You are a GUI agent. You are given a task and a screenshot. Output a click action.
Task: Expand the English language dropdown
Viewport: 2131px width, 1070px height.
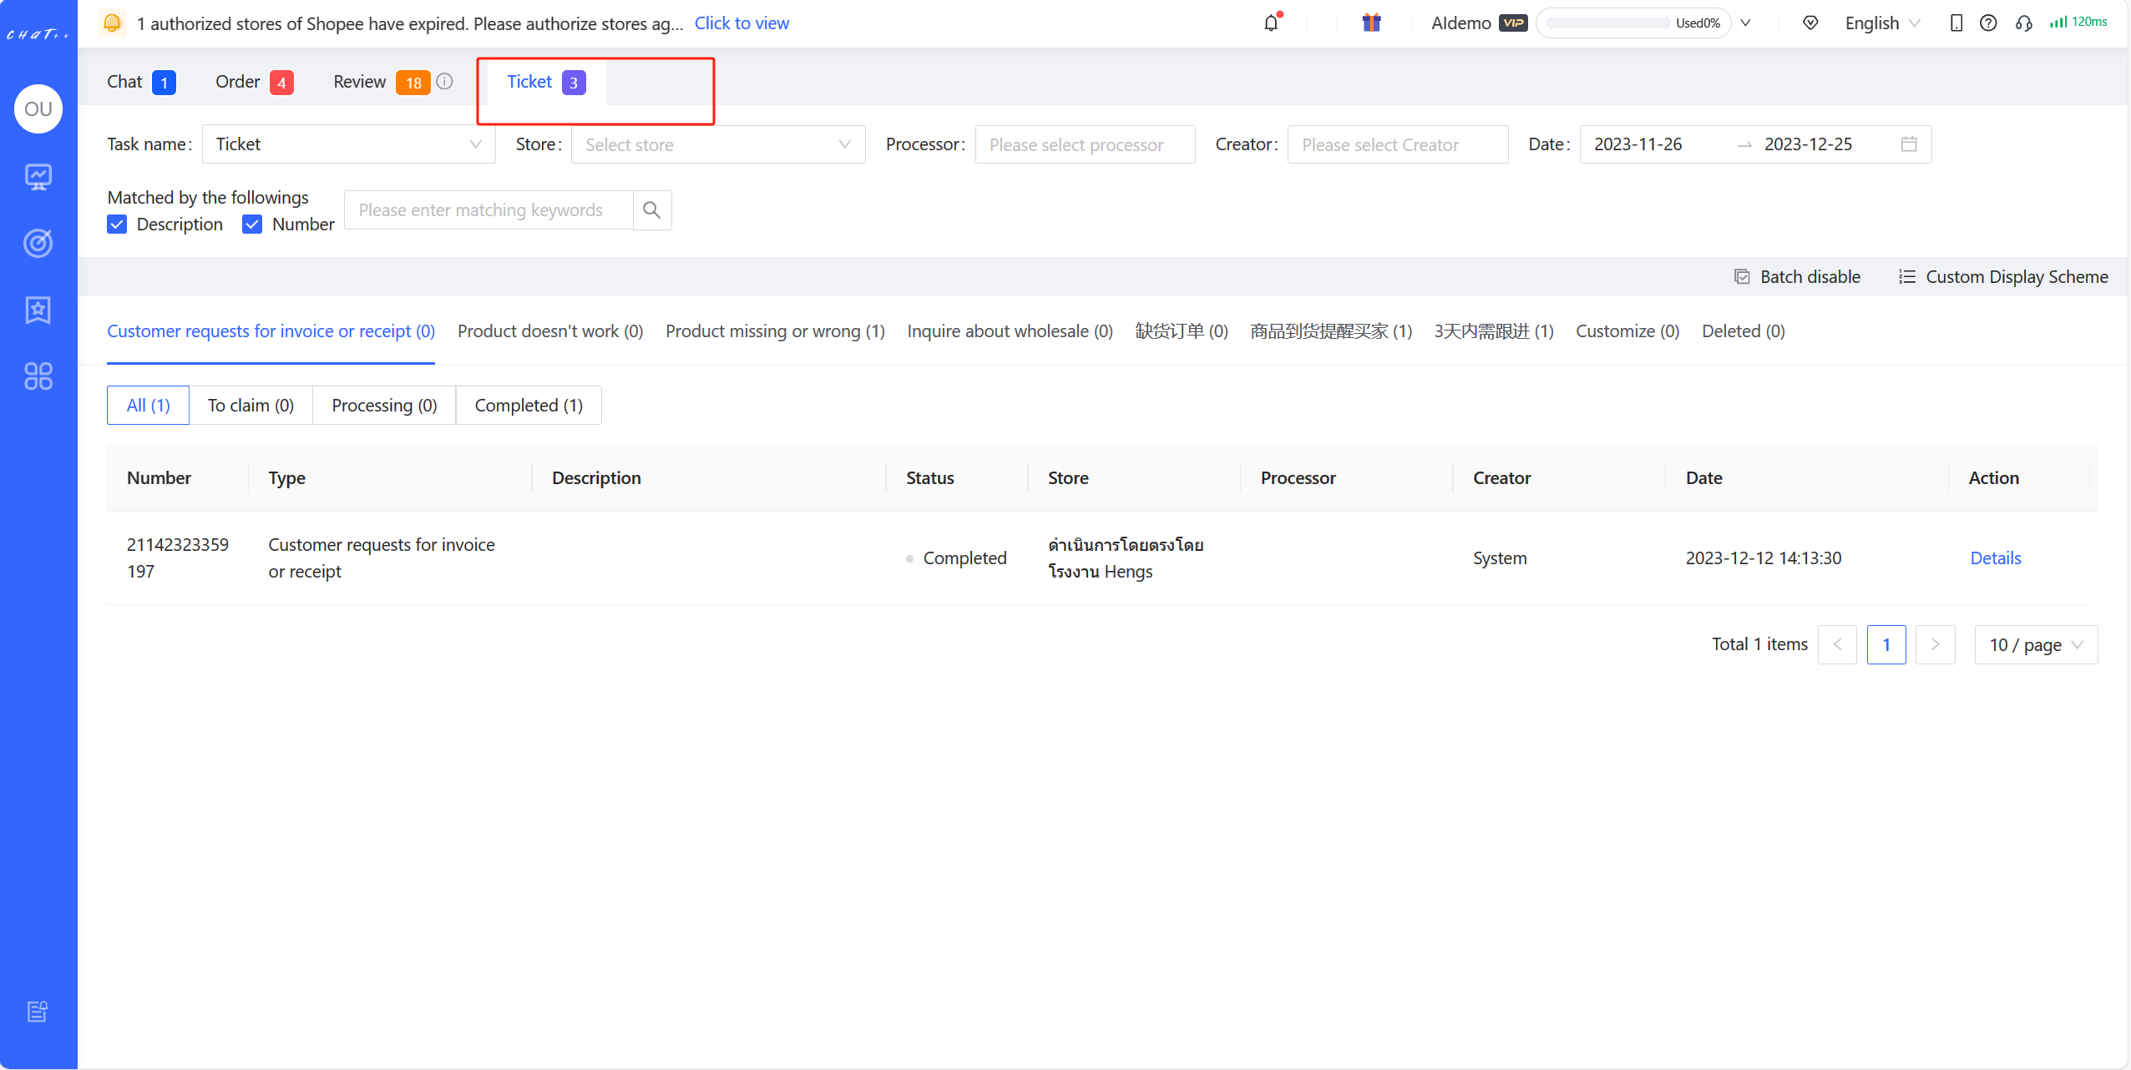pos(1882,23)
